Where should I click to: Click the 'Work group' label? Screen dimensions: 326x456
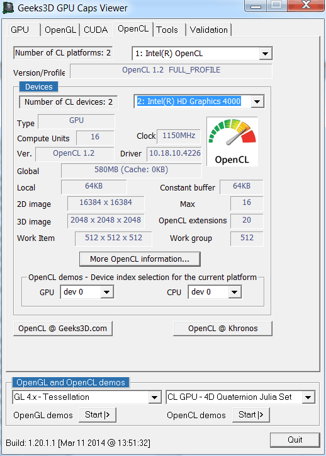point(191,238)
